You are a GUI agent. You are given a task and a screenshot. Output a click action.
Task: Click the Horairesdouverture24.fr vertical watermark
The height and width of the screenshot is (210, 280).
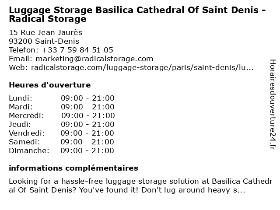click(273, 105)
